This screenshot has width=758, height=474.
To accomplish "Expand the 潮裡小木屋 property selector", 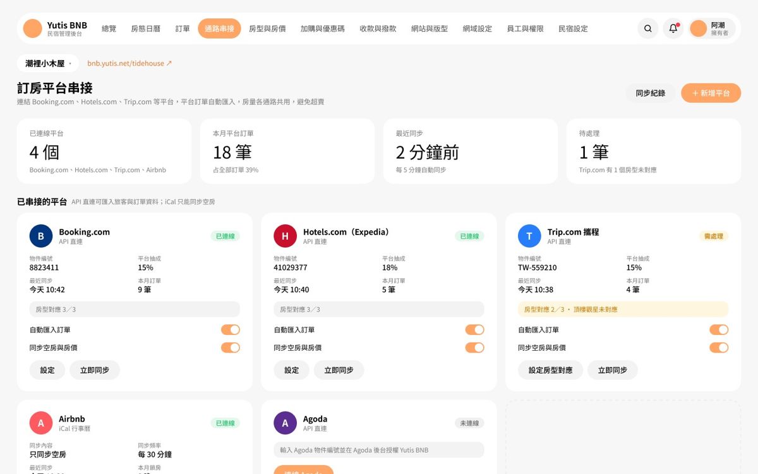I will pyautogui.click(x=48, y=63).
